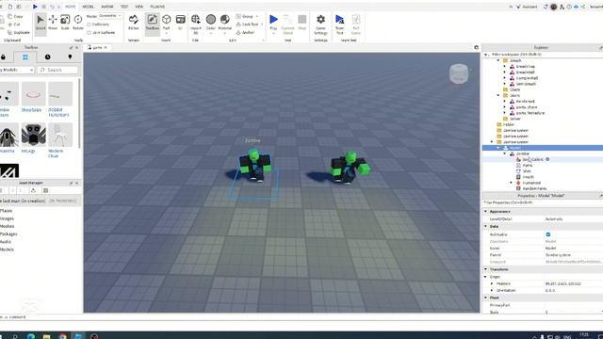The width and height of the screenshot is (603, 339).
Task: Open the PLUGINS ribbon tab
Action: 157,7
